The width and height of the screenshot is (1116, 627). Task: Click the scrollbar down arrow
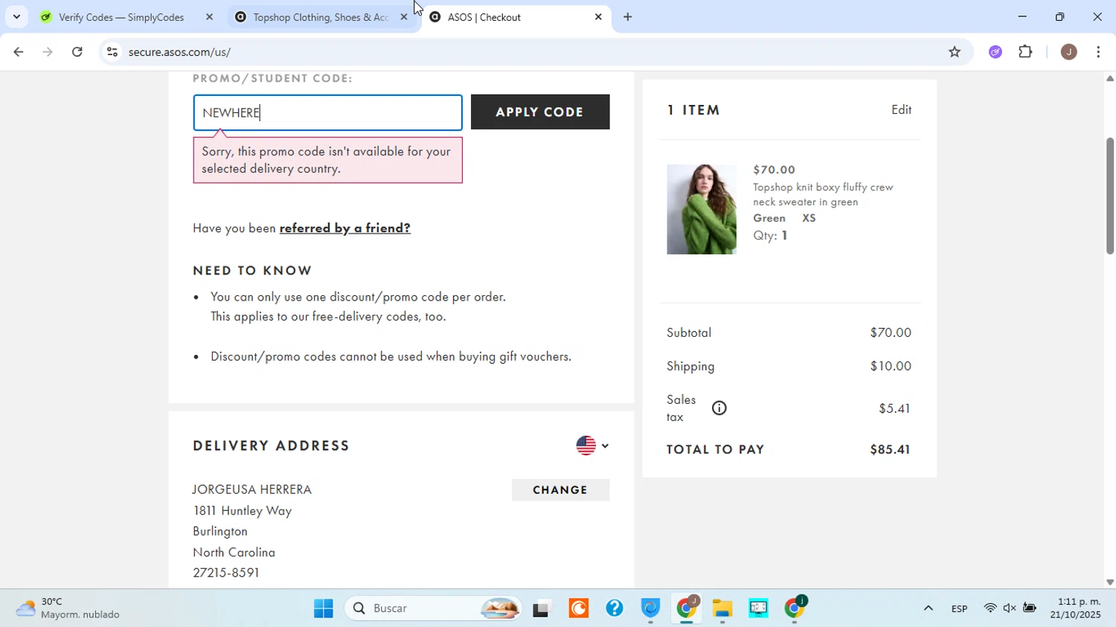[x=1110, y=582]
